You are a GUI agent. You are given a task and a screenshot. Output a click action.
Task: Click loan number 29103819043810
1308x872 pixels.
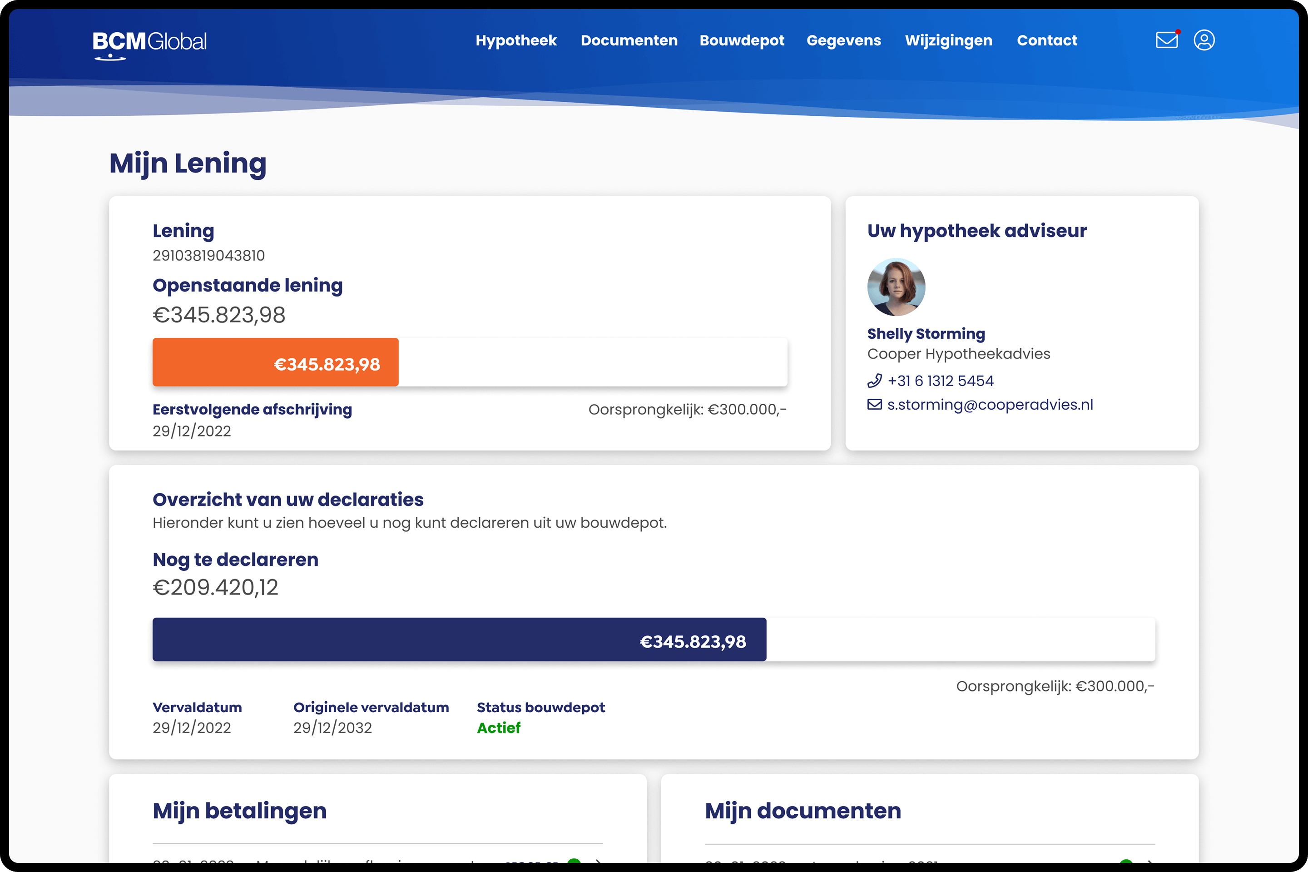pyautogui.click(x=208, y=256)
